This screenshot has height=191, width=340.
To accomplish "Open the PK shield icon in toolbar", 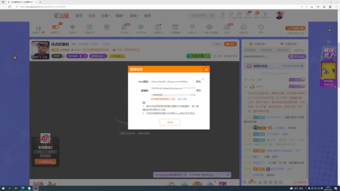I will point(141,27).
